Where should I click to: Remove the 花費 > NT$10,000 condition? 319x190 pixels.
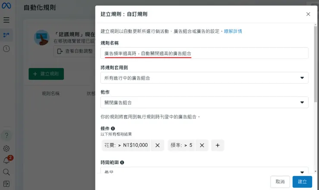point(157,145)
